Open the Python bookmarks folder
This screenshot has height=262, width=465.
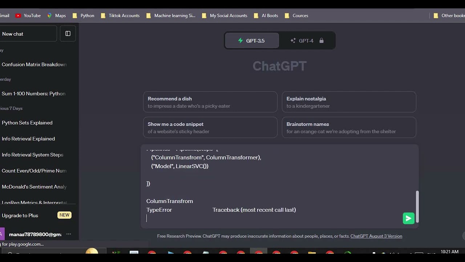(x=83, y=16)
